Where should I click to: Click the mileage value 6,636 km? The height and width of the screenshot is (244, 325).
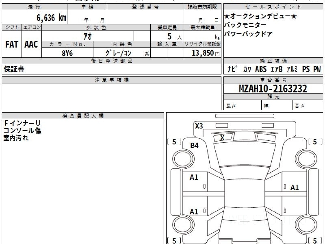pyautogui.click(x=51, y=18)
